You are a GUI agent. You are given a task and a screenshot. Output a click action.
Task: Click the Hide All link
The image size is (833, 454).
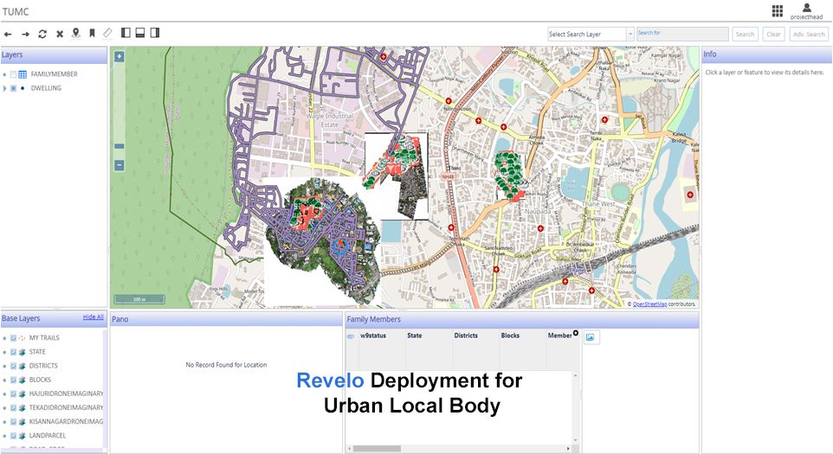93,317
